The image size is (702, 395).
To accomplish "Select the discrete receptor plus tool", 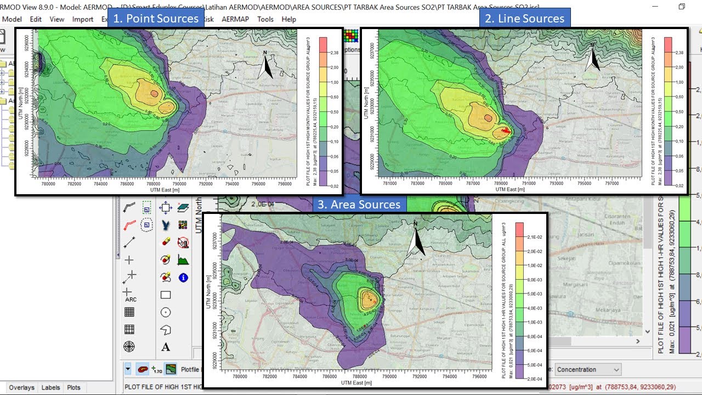I will 129,259.
